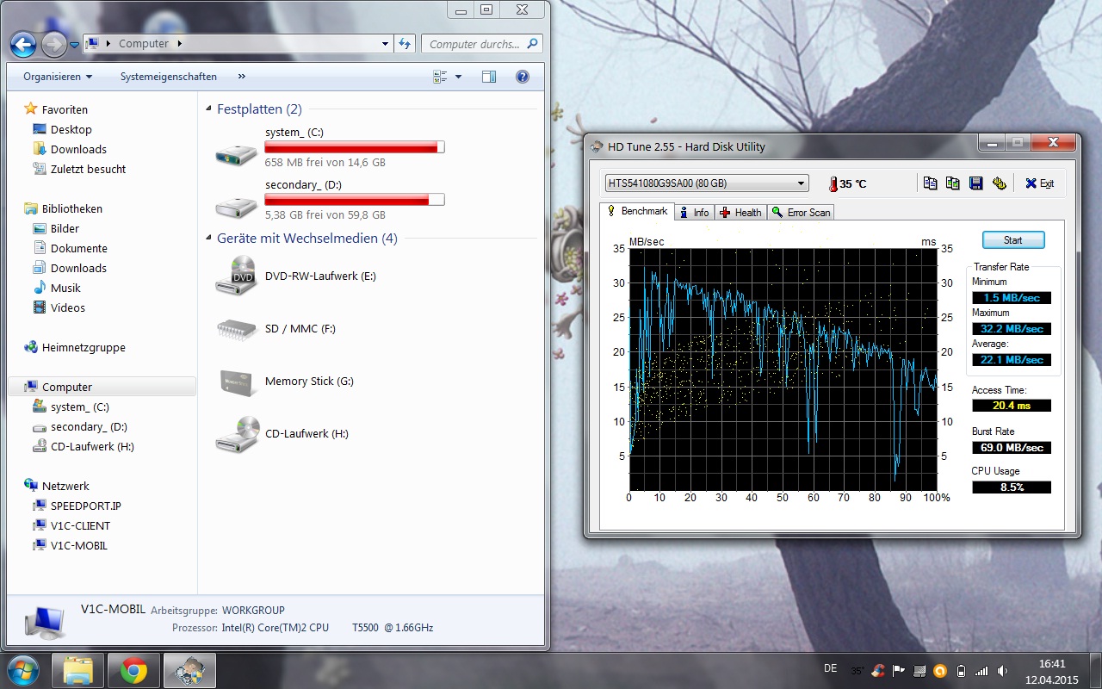The image size is (1102, 689).
Task: Click Systemeigenschaften in the toolbar
Action: (169, 77)
